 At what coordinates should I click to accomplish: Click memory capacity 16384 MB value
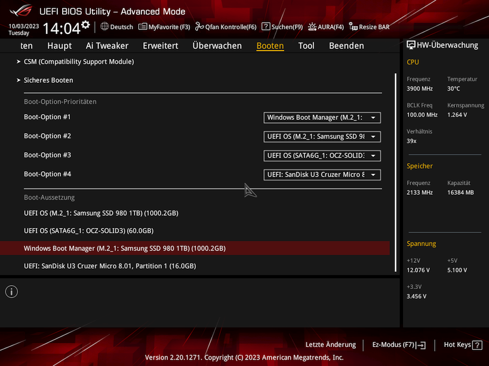[x=460, y=193]
